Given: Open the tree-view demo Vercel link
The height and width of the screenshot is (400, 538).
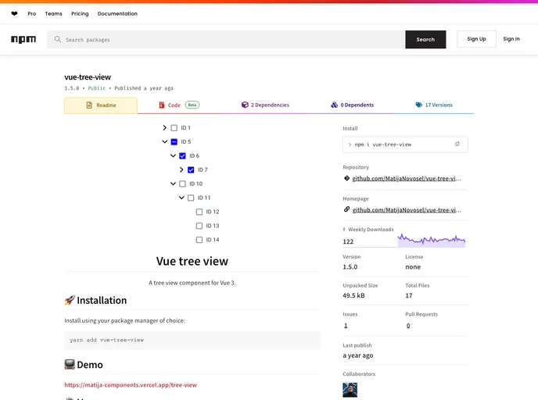Looking at the screenshot, I should 131,385.
